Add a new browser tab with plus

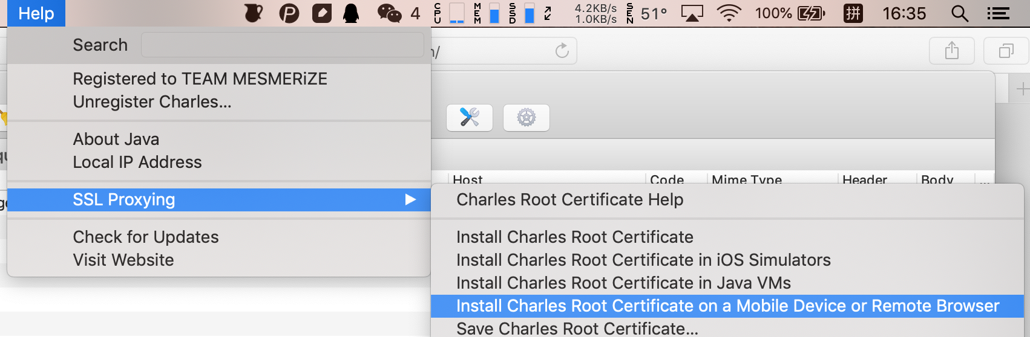[x=1022, y=89]
